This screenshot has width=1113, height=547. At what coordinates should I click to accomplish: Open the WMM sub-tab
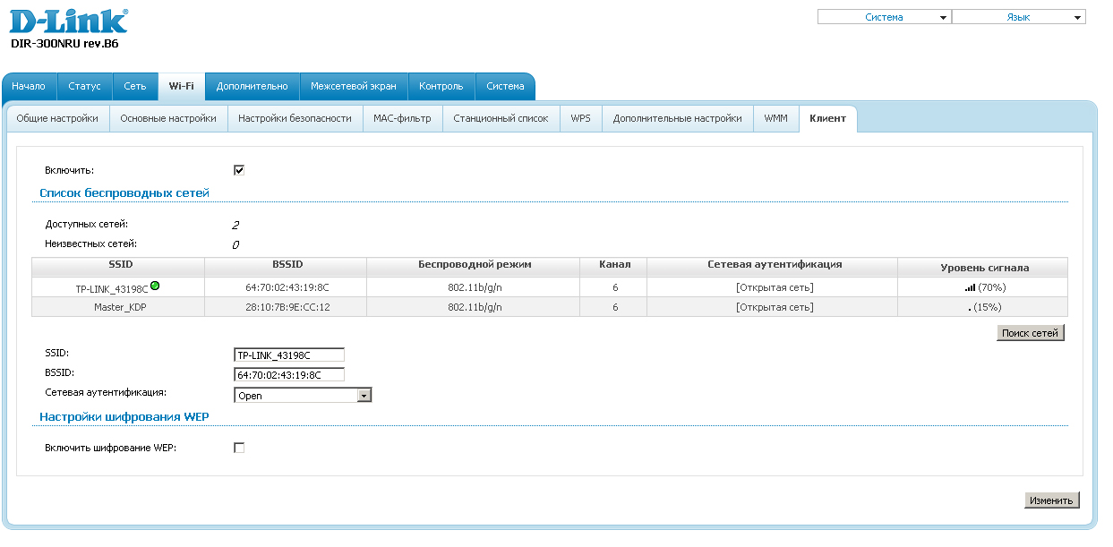tap(775, 118)
